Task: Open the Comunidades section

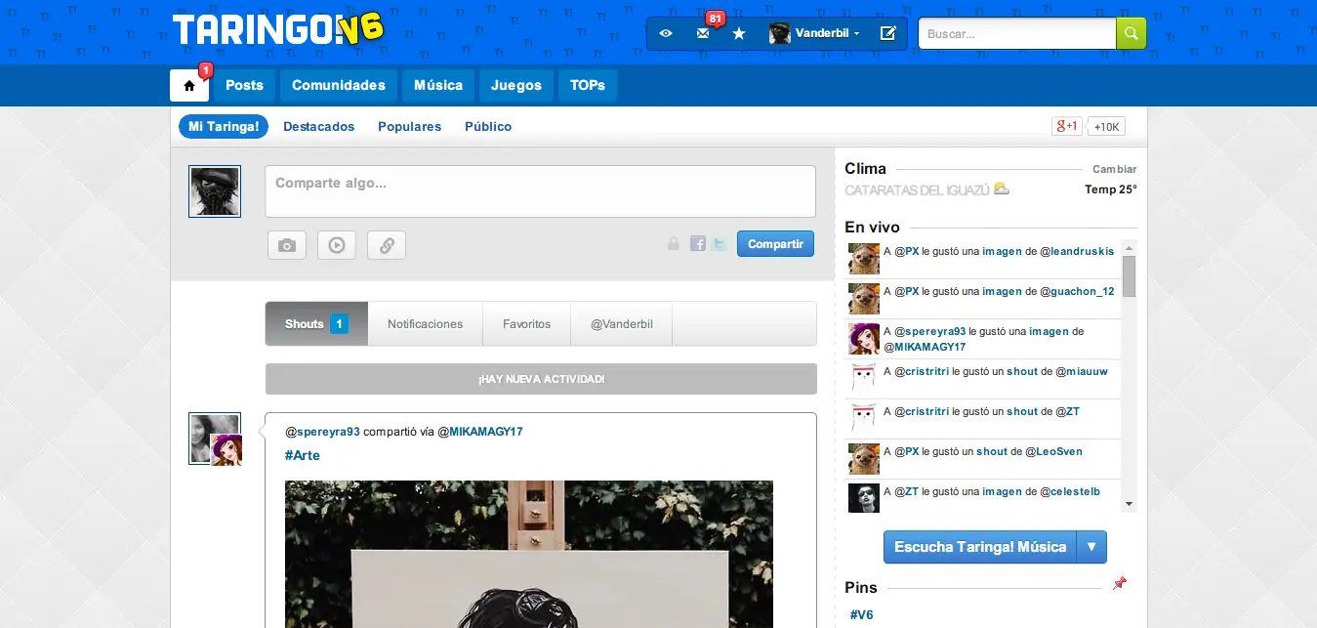Action: tap(339, 86)
